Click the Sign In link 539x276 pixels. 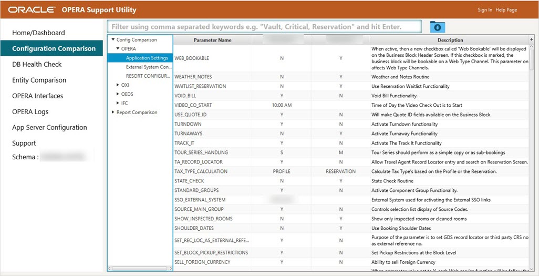click(x=485, y=9)
